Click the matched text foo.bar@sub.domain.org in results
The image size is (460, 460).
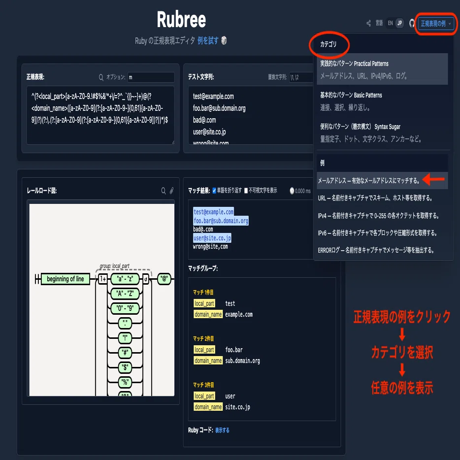(x=221, y=221)
